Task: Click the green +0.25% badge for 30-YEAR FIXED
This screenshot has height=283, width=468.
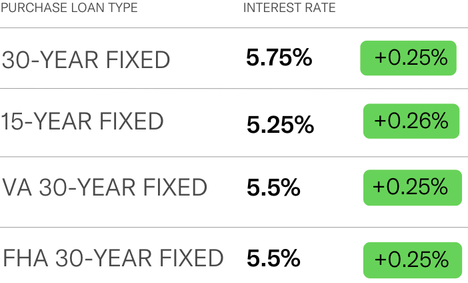Action: click(408, 58)
